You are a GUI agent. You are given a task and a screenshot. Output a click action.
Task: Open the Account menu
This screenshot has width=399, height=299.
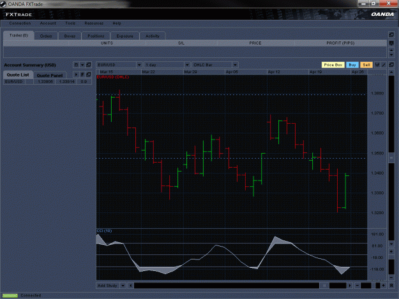pos(48,23)
